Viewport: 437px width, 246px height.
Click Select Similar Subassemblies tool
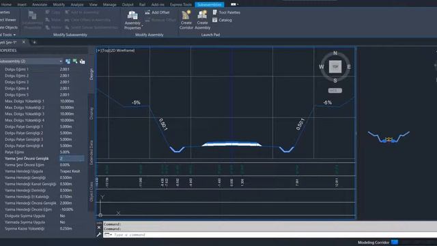tap(91, 27)
